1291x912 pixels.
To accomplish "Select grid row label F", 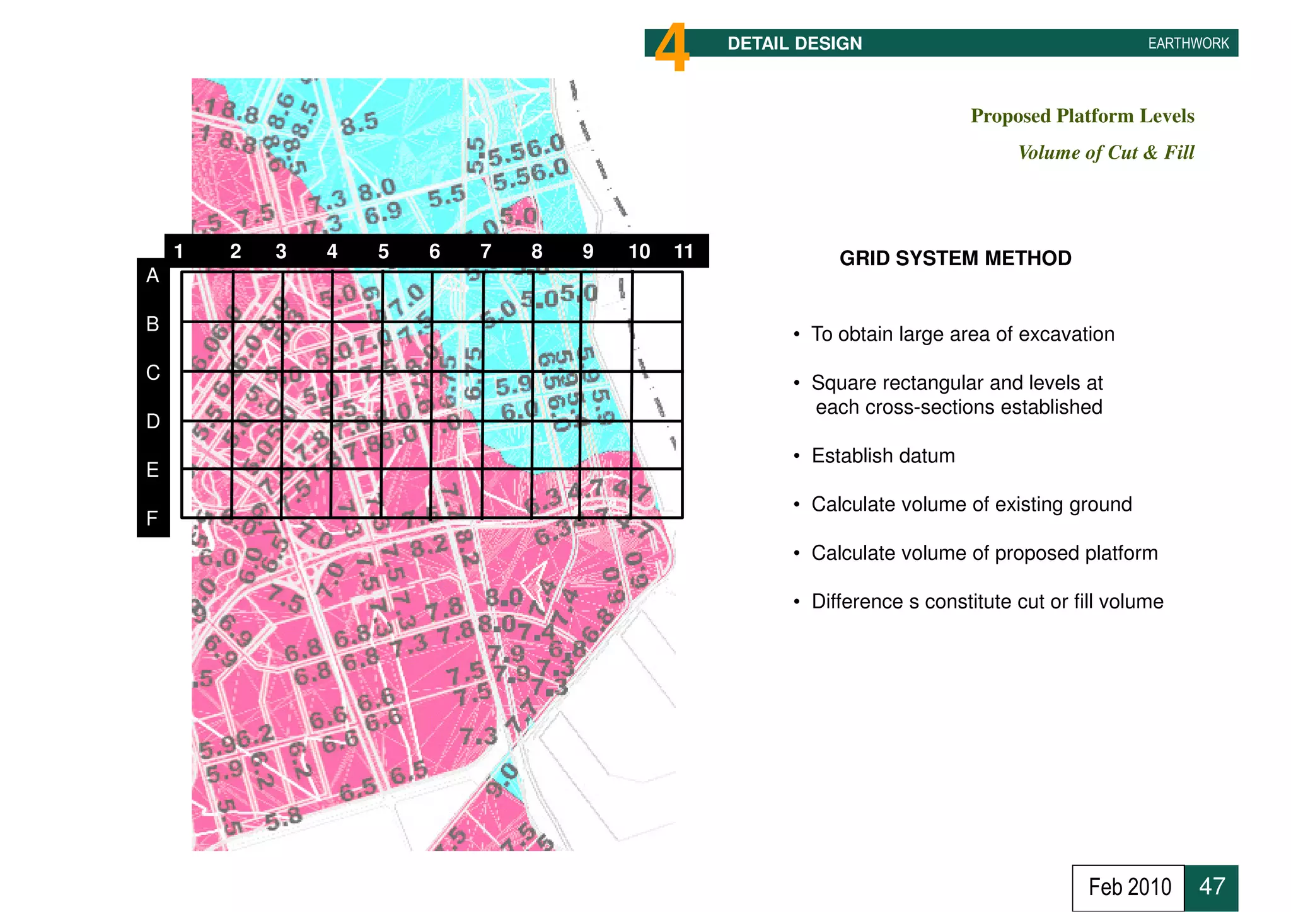I will pyautogui.click(x=153, y=518).
